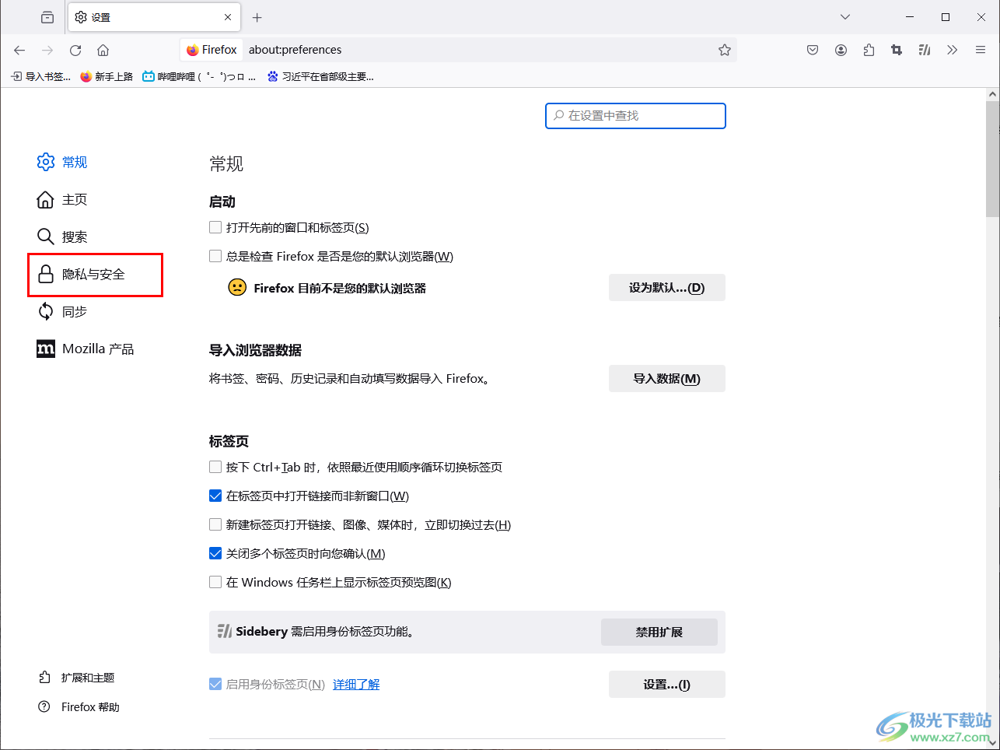Image resolution: width=1000 pixels, height=750 pixels.
Task: Bookmark this page with the star
Action: click(725, 50)
